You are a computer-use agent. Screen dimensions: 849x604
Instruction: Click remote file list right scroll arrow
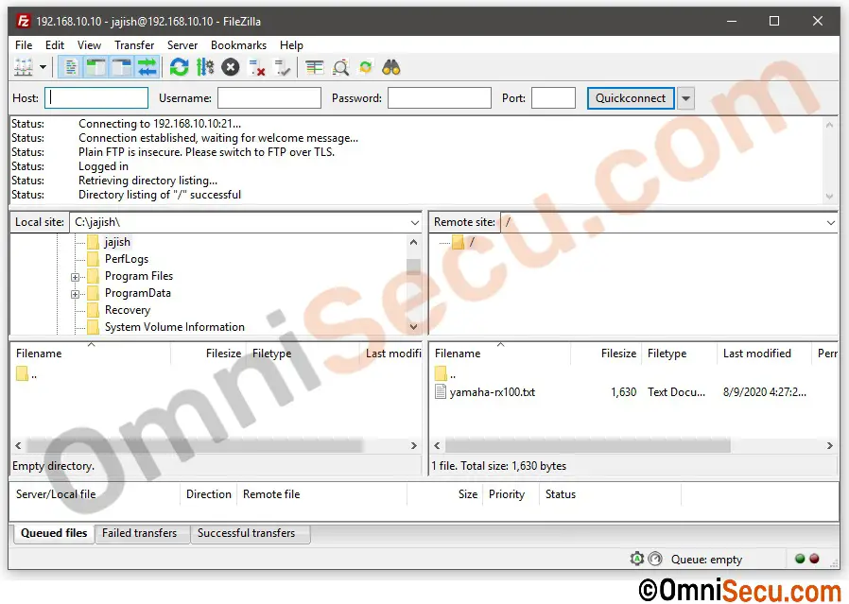click(829, 445)
